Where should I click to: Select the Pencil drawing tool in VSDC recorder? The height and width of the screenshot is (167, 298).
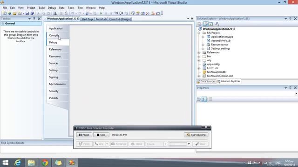point(84,144)
